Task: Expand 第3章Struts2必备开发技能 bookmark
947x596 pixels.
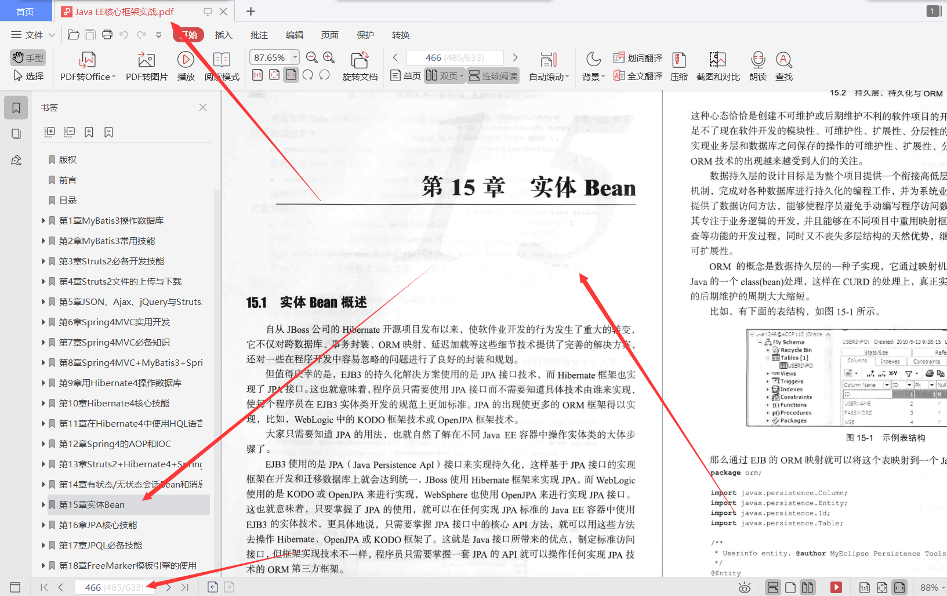Action: [43, 261]
